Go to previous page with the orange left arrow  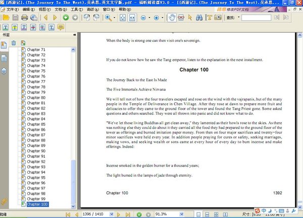coord(46,18)
